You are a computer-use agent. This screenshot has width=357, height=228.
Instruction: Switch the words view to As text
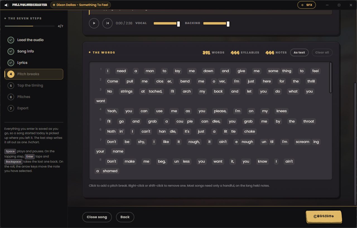pyautogui.click(x=299, y=52)
